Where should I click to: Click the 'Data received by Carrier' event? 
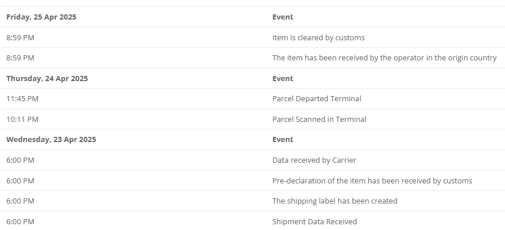pos(314,160)
